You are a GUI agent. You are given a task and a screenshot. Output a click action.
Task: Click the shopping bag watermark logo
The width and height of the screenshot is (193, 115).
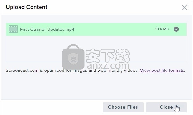(x=73, y=57)
